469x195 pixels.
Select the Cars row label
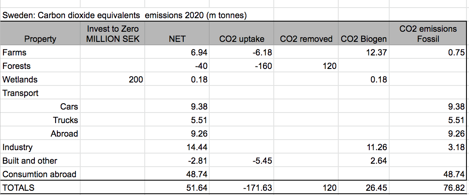click(x=70, y=107)
